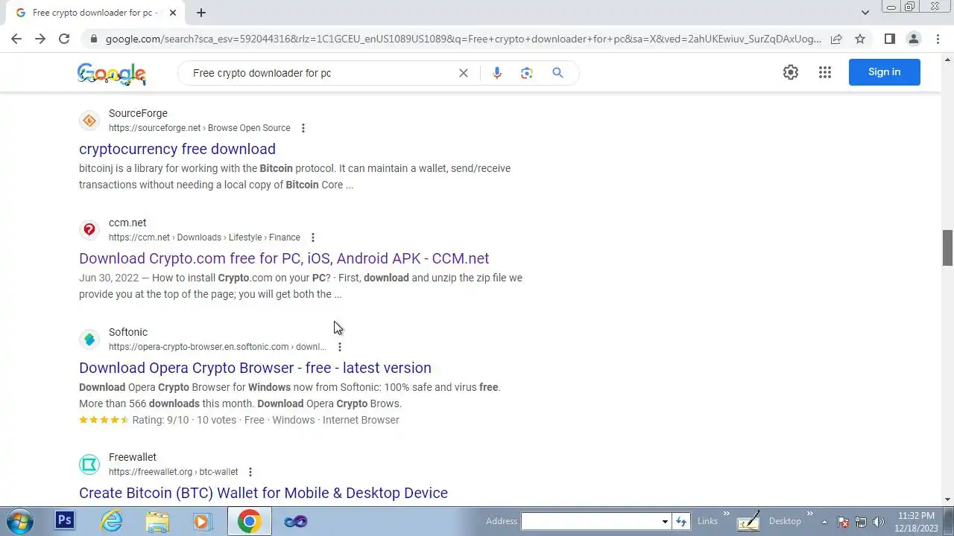Open more options for ccm.net result

[x=313, y=237]
